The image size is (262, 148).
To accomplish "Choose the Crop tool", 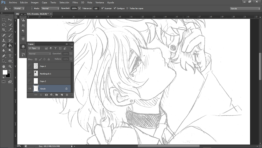I will point(4,30).
